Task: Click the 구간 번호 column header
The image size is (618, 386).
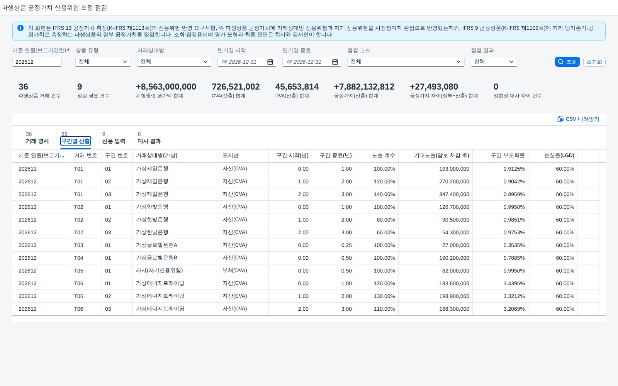Action: (117, 156)
